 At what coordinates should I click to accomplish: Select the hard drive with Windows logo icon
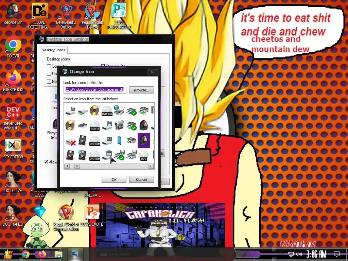tap(82, 155)
